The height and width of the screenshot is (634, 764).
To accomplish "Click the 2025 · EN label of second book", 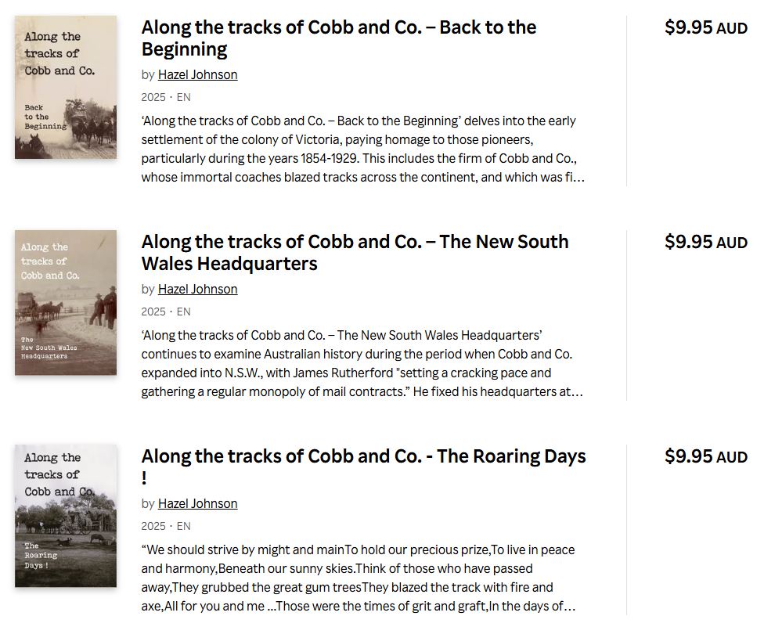I will point(166,312).
